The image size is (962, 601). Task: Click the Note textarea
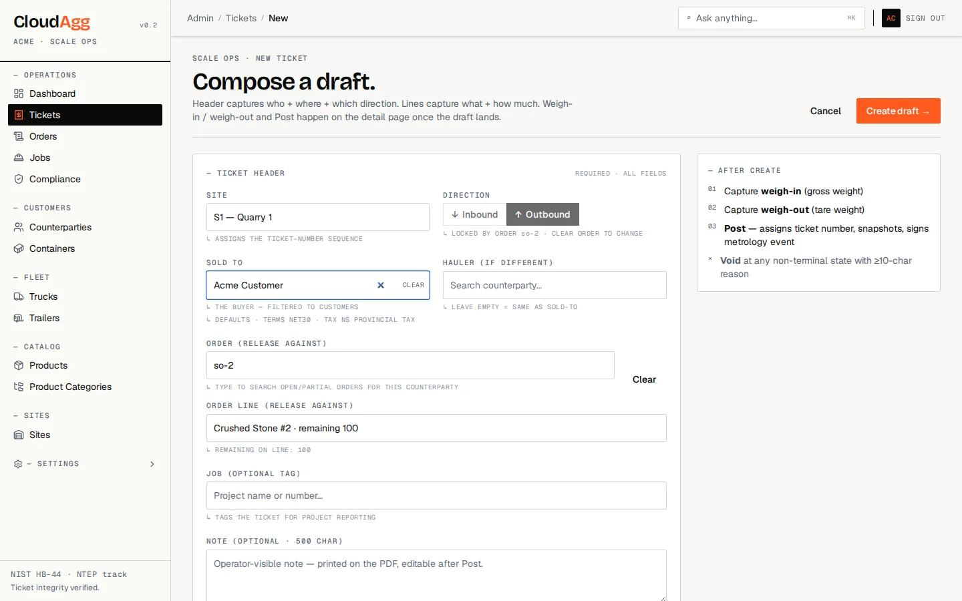pos(436,576)
